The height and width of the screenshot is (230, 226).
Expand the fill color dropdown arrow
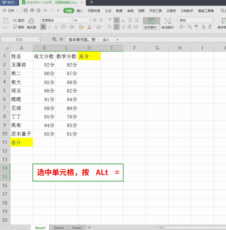pos(84,27)
